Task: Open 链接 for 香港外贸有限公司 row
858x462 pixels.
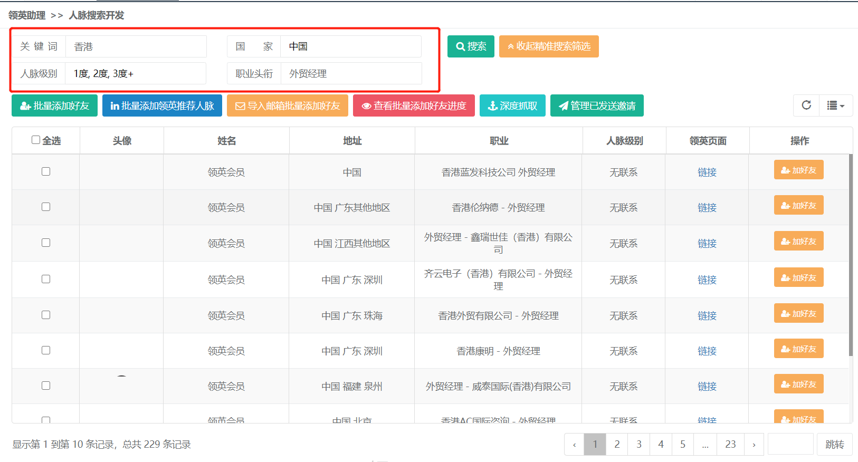Action: coord(707,315)
